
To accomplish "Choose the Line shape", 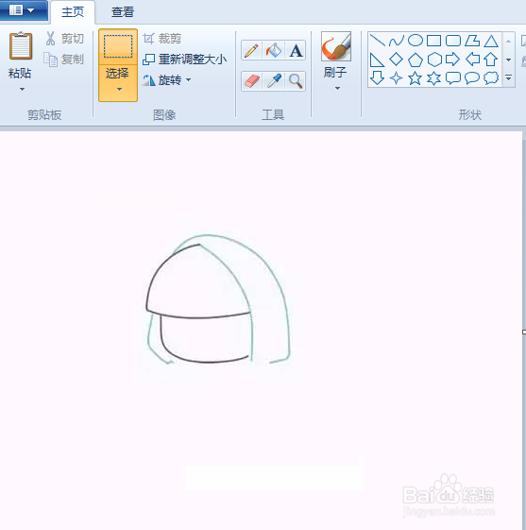I will pos(378,41).
